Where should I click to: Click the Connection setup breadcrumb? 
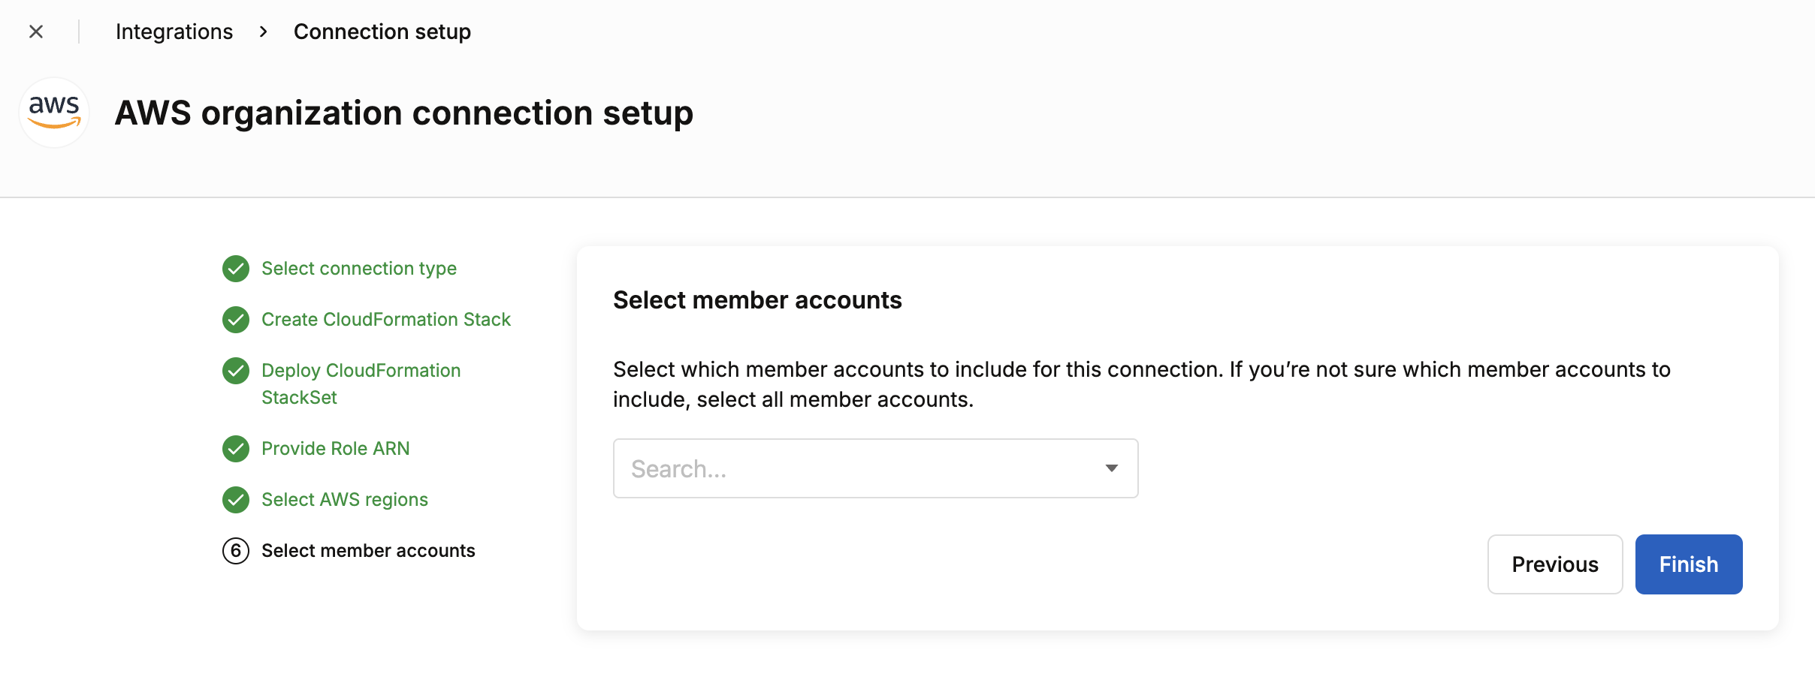(382, 32)
